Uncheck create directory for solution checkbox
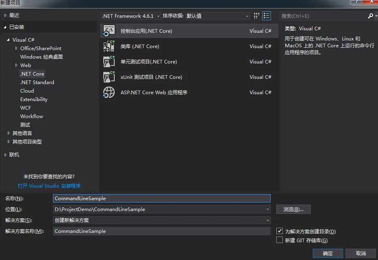Screen dimensions: 378x260 point(279,231)
